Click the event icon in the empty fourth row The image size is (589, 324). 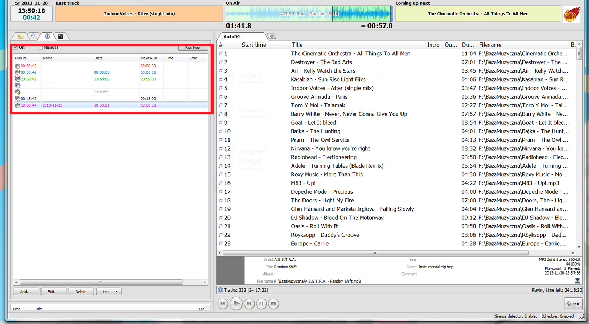(x=18, y=86)
